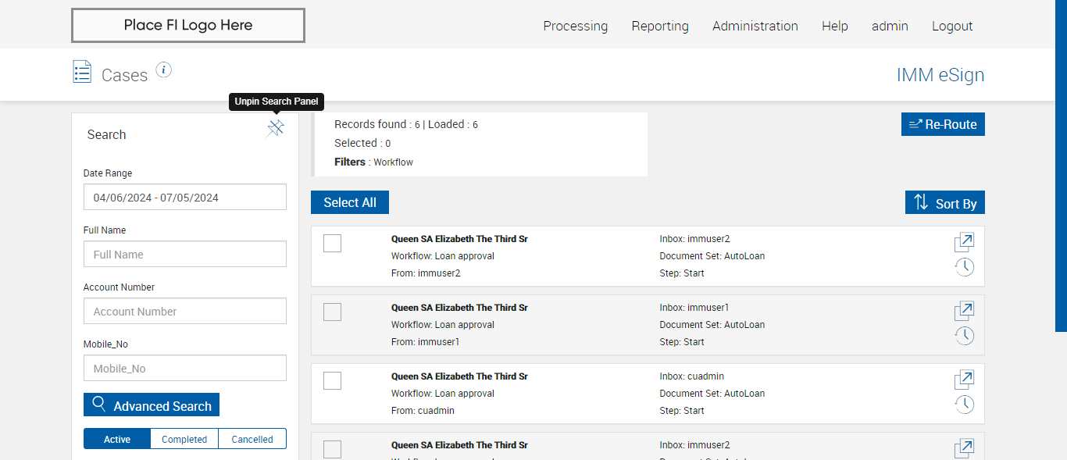Viewport: 1067px width, 460px height.
Task: Click the Date Range input field
Action: tap(185, 198)
